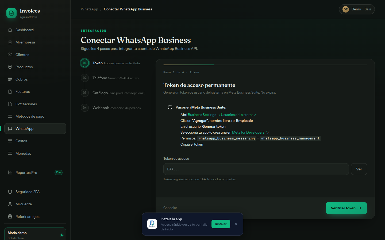This screenshot has height=240, width=385.
Task: Click the Dashboard home icon
Action: (x=10, y=30)
